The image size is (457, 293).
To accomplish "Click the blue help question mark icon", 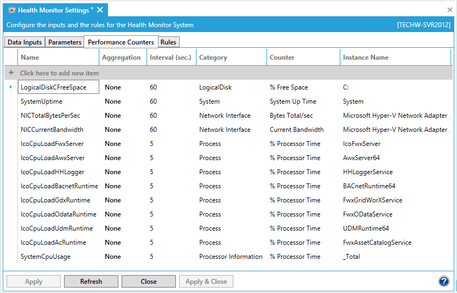I will [443, 281].
